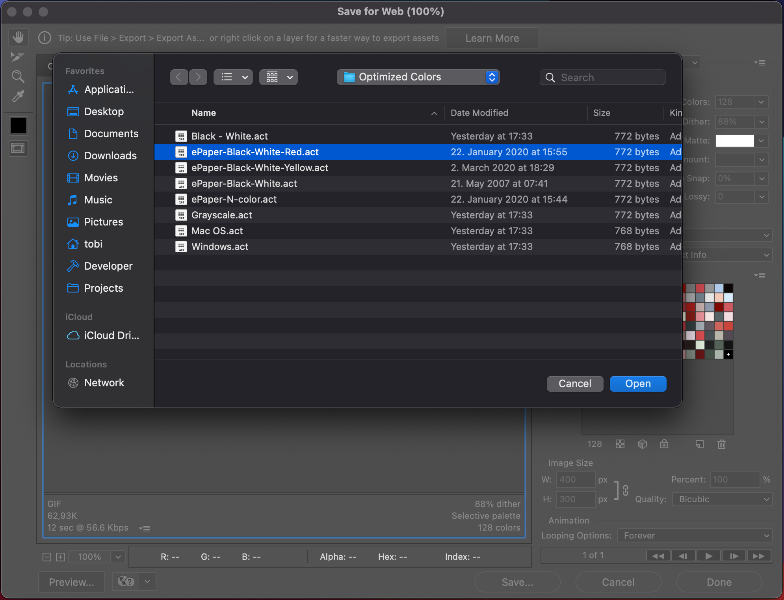This screenshot has height=600, width=784.
Task: Toggle slices visibility icon
Action: 18,148
